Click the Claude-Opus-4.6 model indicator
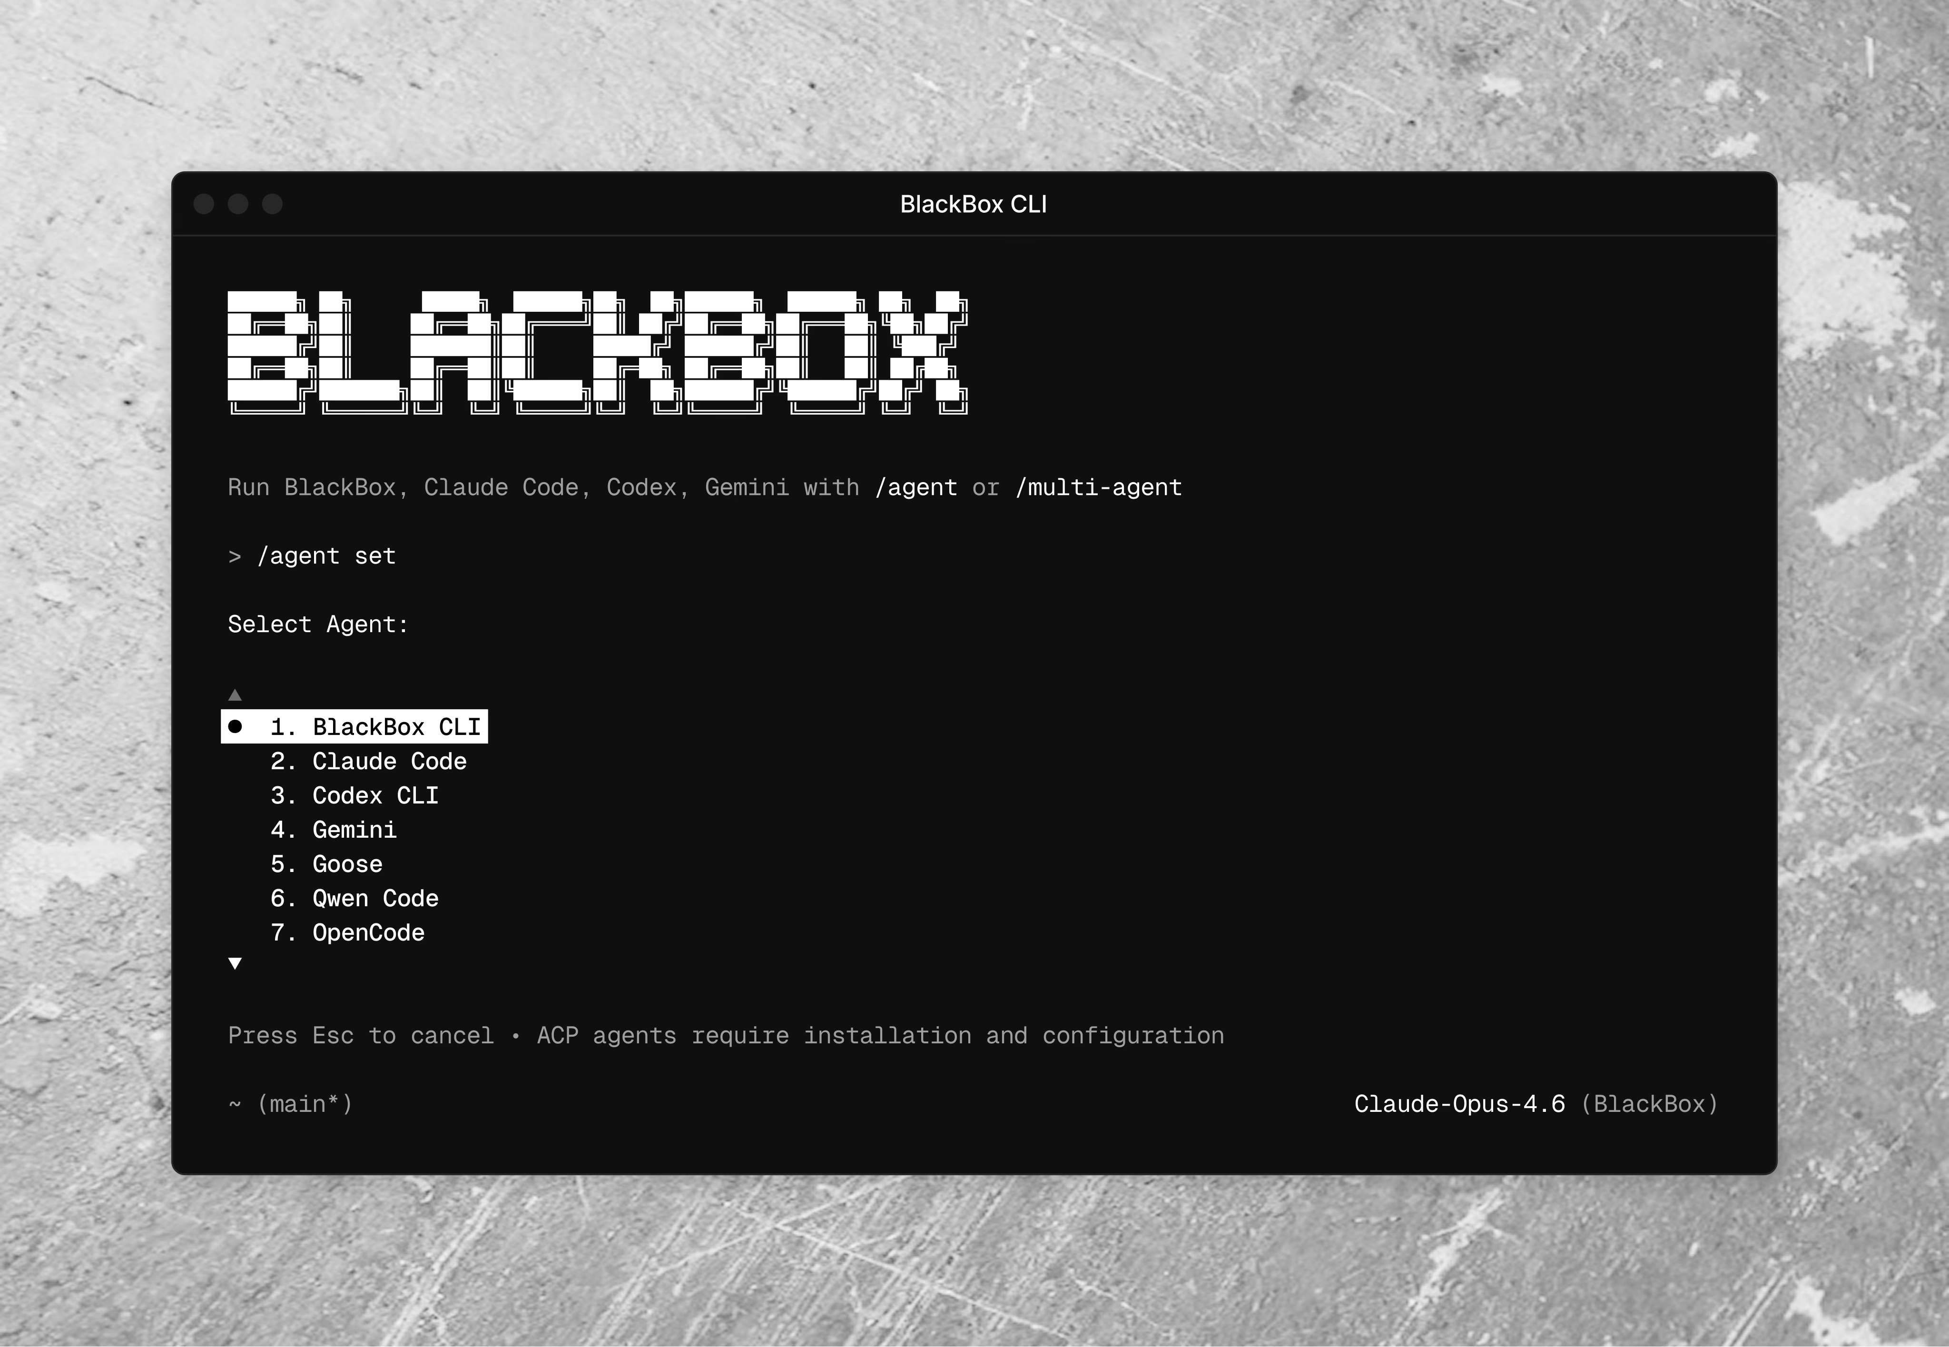1949x1347 pixels. point(1460,1103)
